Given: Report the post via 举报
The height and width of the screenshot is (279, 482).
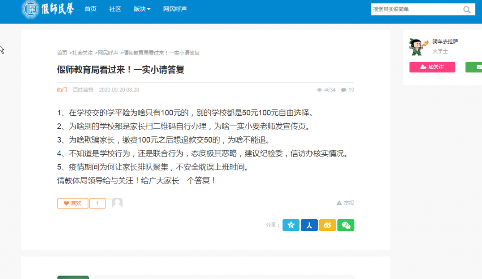Looking at the screenshot, I should pyautogui.click(x=345, y=203).
